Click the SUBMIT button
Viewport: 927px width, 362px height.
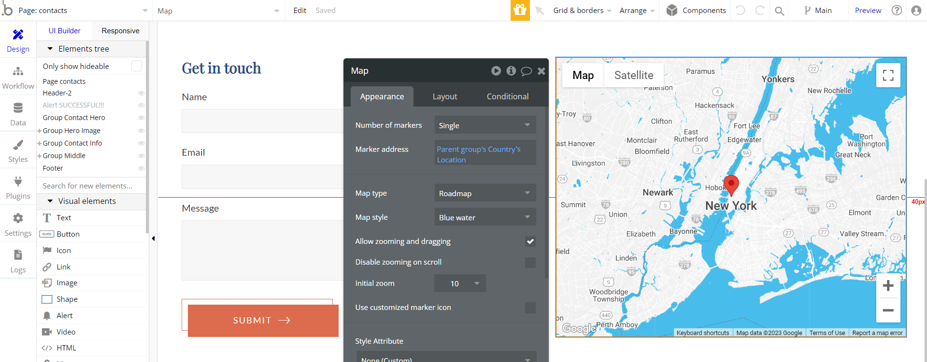263,321
